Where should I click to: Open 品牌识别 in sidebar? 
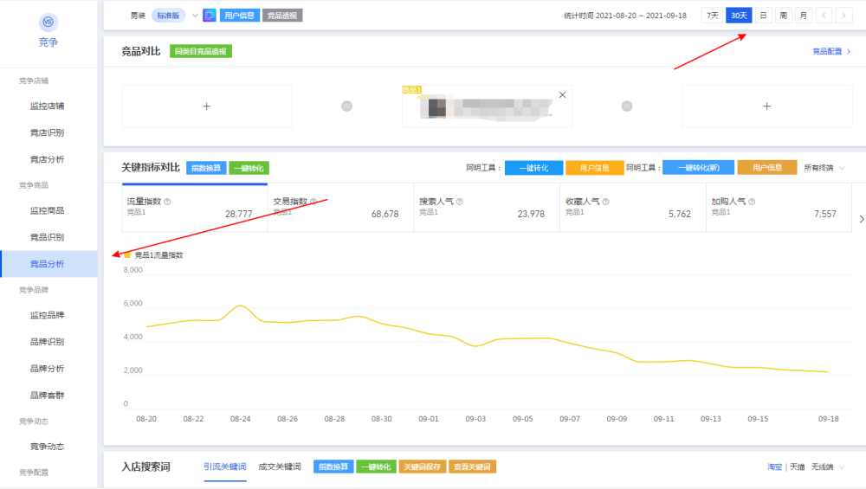pyautogui.click(x=48, y=342)
